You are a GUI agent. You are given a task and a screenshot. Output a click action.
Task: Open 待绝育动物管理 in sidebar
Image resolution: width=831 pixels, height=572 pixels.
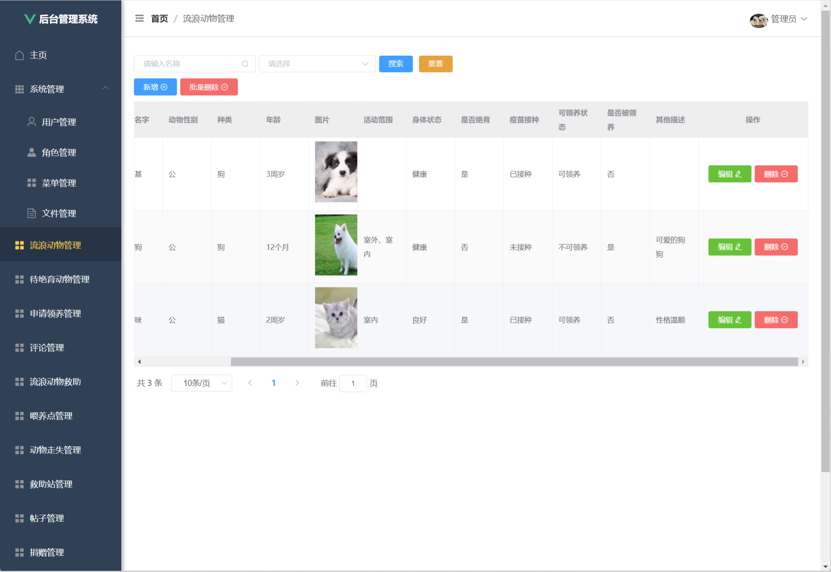(59, 279)
